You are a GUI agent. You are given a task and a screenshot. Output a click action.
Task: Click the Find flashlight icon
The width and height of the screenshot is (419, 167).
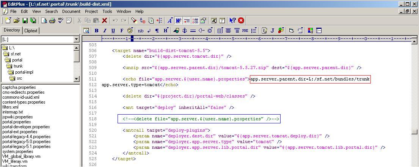point(134,20)
